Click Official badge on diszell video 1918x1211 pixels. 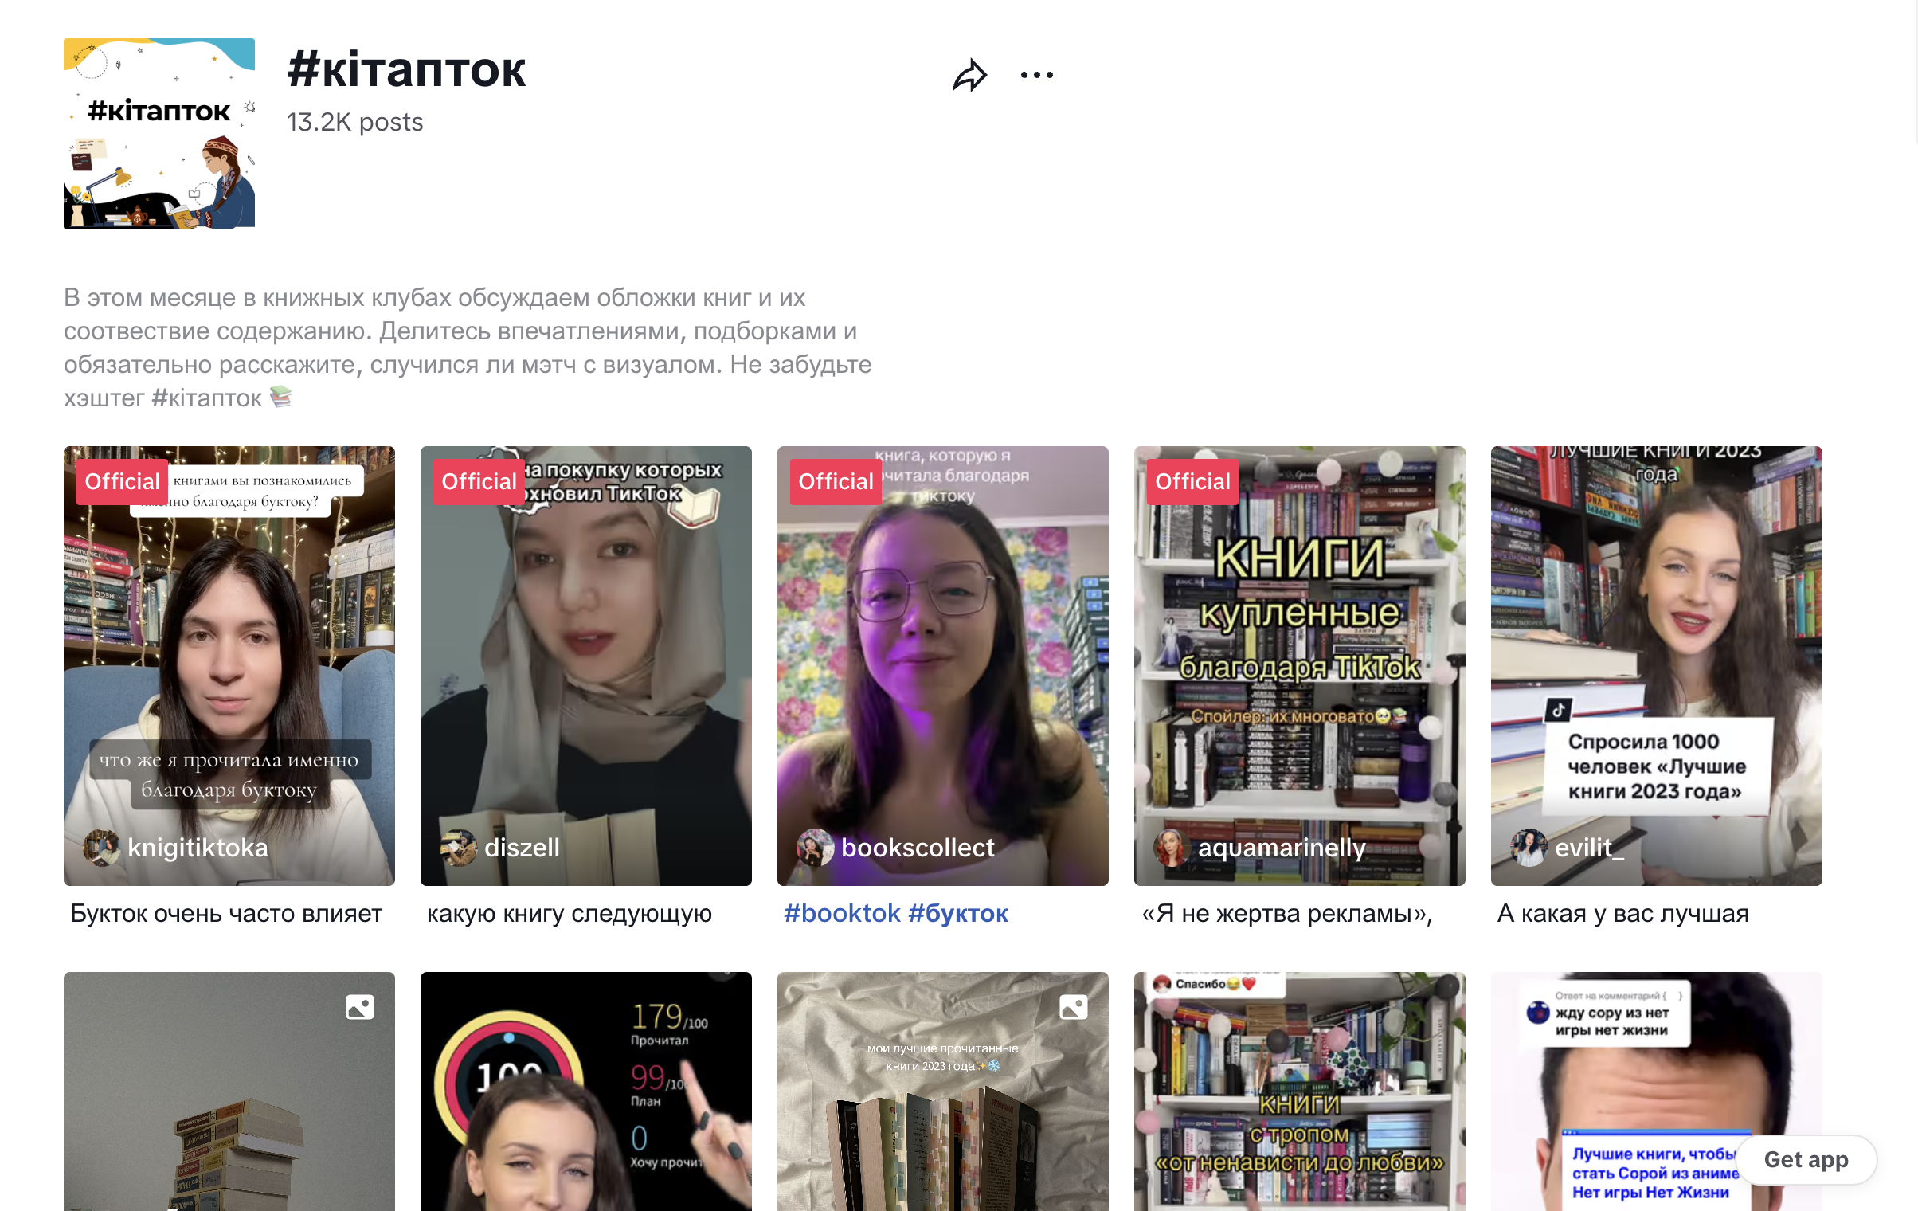(x=479, y=481)
